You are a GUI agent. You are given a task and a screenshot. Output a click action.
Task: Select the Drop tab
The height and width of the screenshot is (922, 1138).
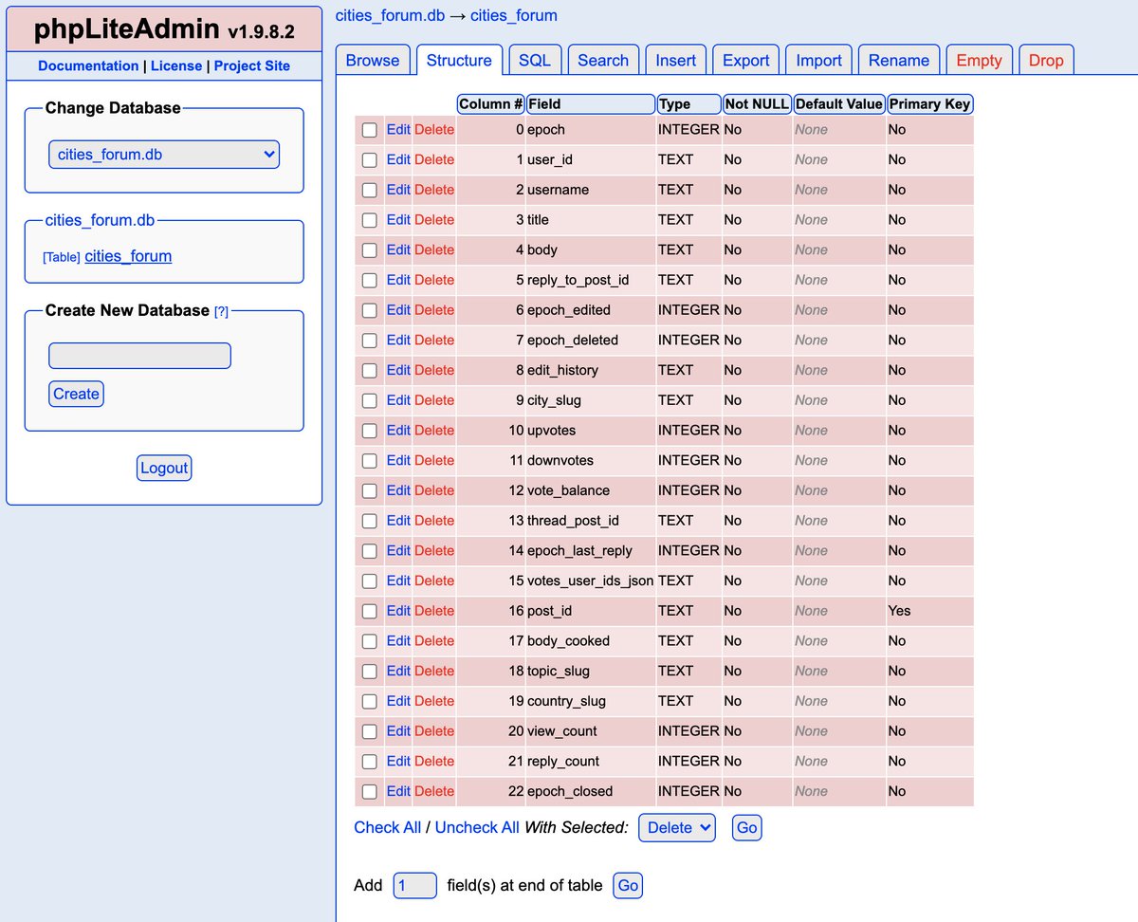[x=1046, y=60]
